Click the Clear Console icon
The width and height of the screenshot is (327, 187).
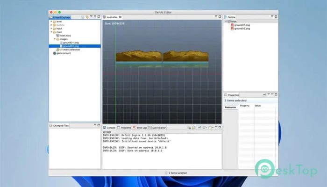click(189, 128)
